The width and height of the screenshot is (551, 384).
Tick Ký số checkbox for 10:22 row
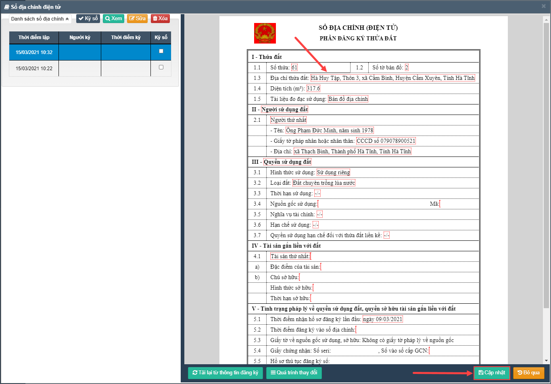pyautogui.click(x=161, y=67)
